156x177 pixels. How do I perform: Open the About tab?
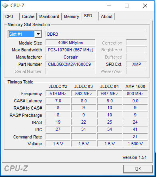[107, 16]
